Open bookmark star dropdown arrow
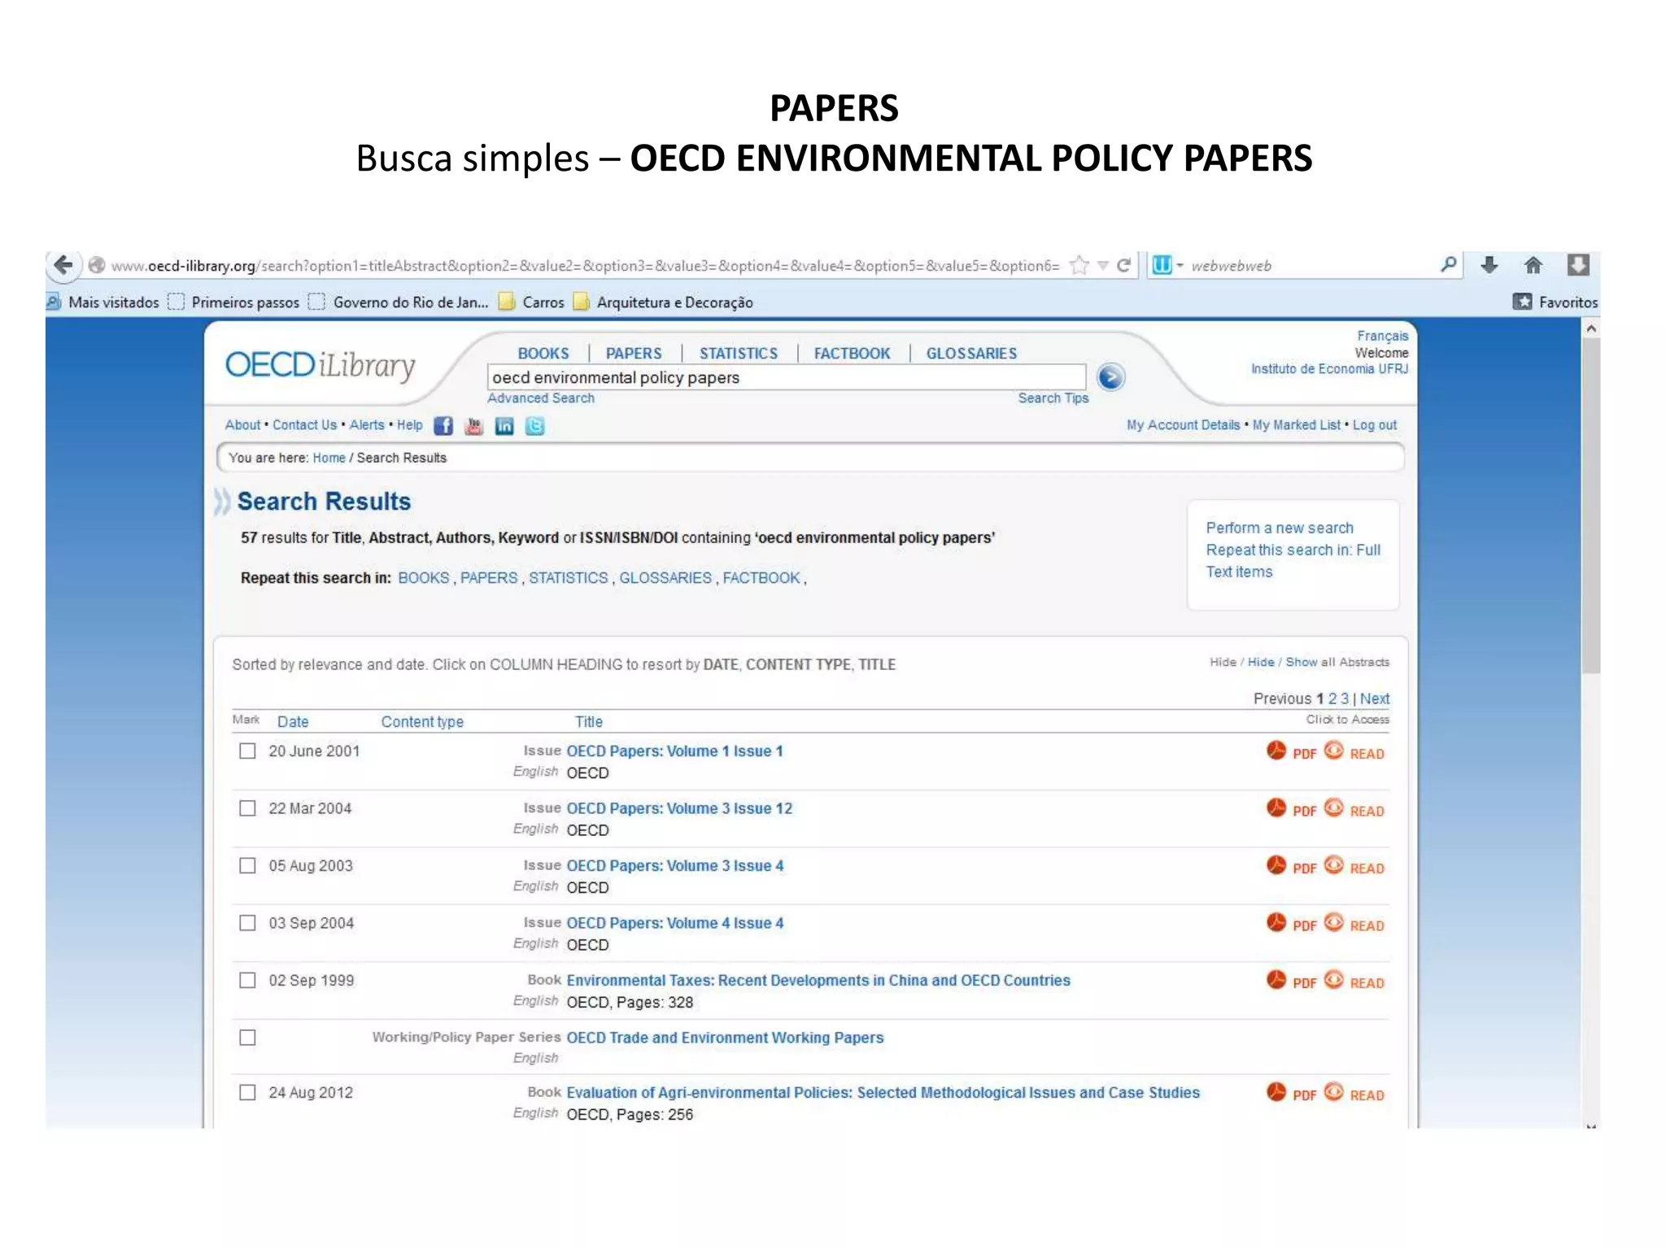This screenshot has width=1666, height=1249. (1103, 265)
